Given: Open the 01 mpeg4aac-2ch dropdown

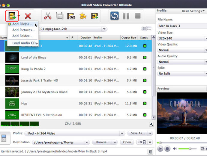Looking at the screenshot, I should 73,29.
